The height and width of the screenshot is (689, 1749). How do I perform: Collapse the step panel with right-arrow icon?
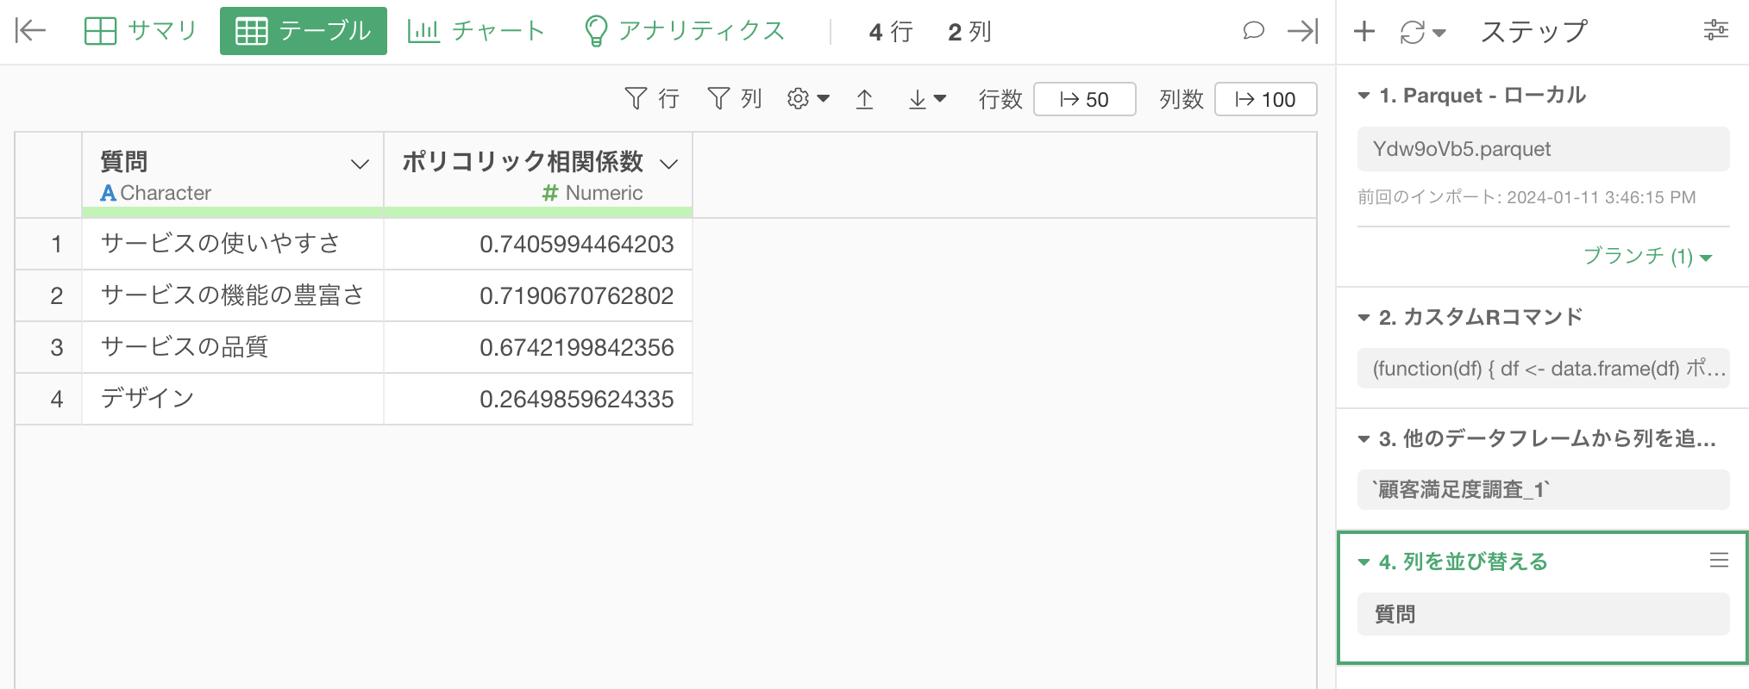click(1303, 31)
